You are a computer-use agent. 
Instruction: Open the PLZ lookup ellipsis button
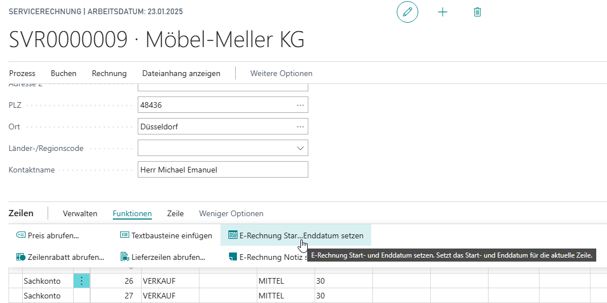point(300,105)
